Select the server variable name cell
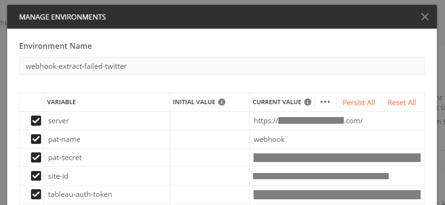The image size is (445, 205). pyautogui.click(x=106, y=121)
